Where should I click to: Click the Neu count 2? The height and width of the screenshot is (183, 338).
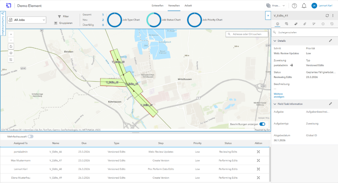[x=103, y=20]
